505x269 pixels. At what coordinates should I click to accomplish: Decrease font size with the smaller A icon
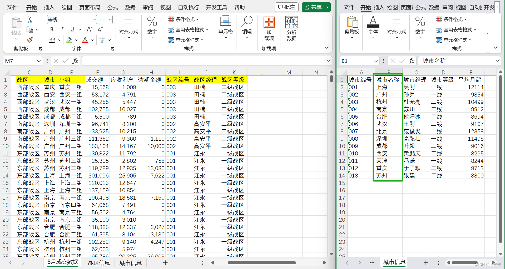[x=100, y=29]
